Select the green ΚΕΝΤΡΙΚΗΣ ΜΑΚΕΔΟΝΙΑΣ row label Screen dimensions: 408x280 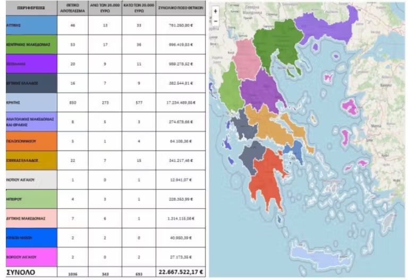(x=29, y=45)
